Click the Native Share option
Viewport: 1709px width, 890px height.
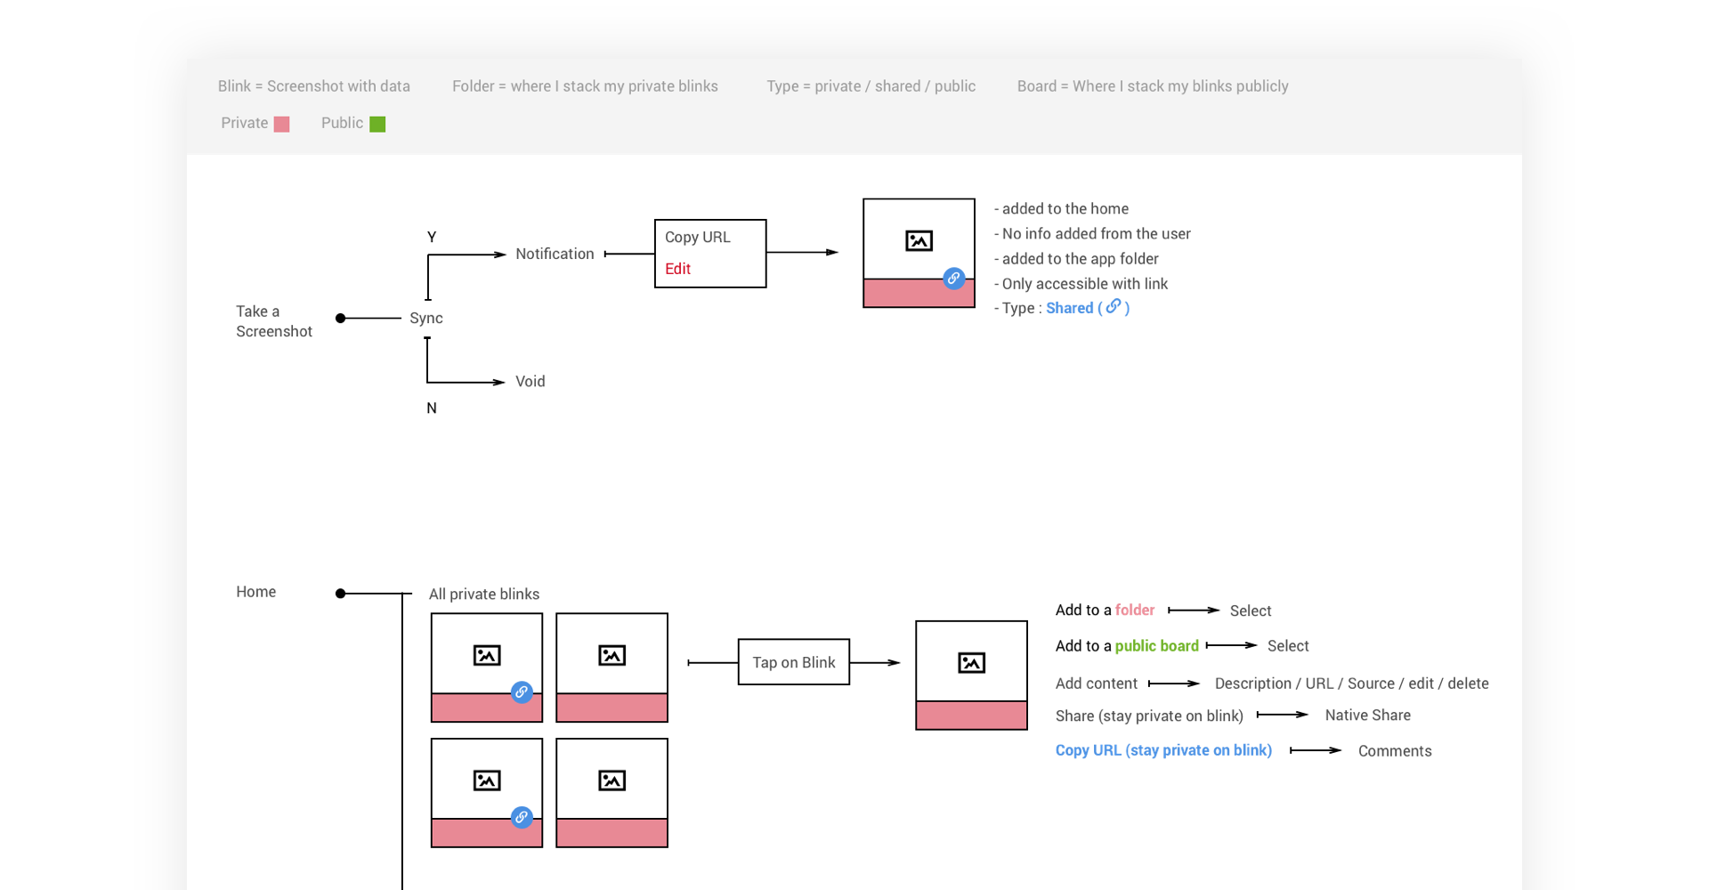click(x=1367, y=716)
